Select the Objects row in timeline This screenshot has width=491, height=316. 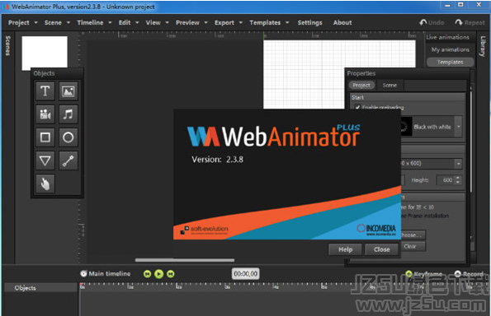pyautogui.click(x=40, y=288)
